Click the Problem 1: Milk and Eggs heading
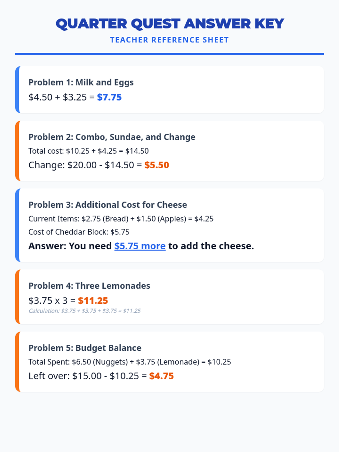This screenshot has width=339, height=452. tap(81, 82)
